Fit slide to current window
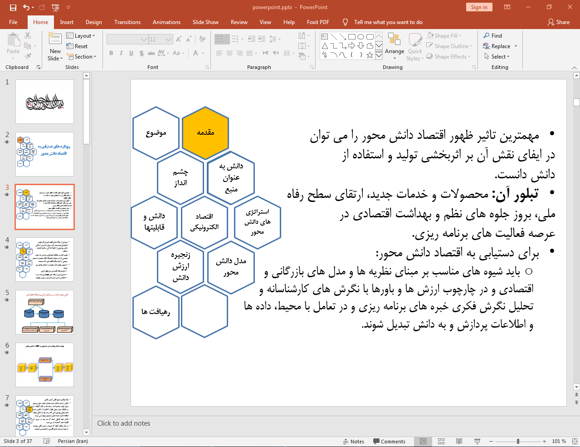 [575, 441]
